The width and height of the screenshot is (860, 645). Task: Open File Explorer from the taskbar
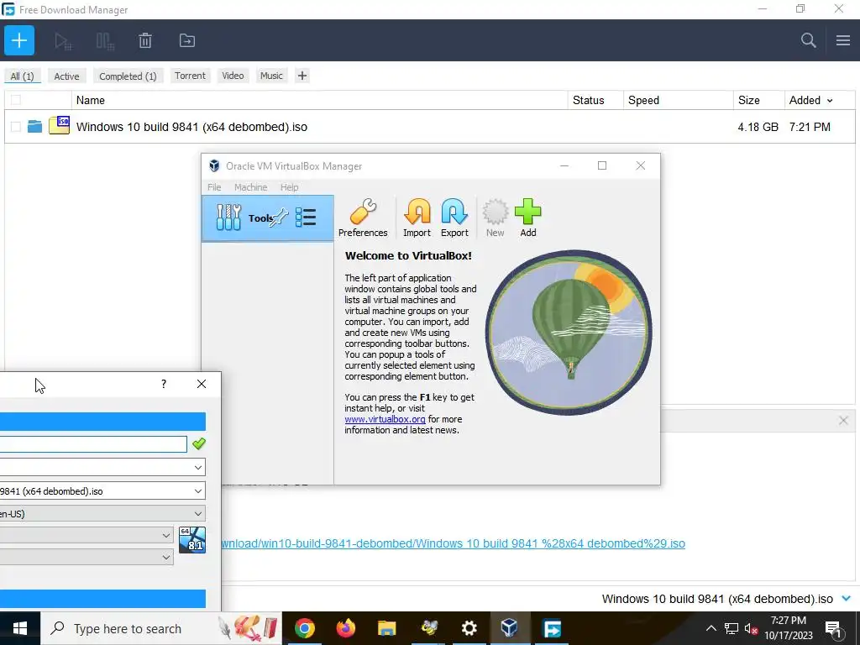coord(386,628)
